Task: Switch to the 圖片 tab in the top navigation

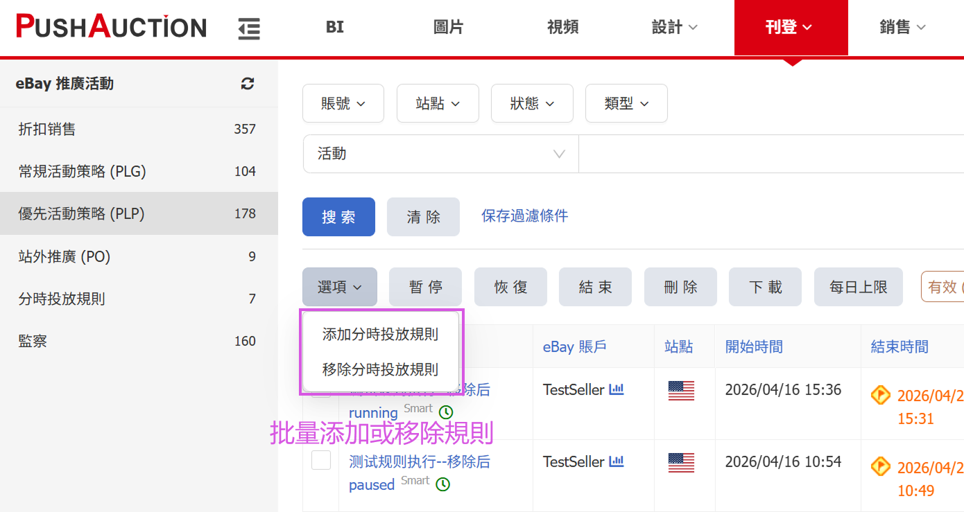Action: tap(448, 28)
